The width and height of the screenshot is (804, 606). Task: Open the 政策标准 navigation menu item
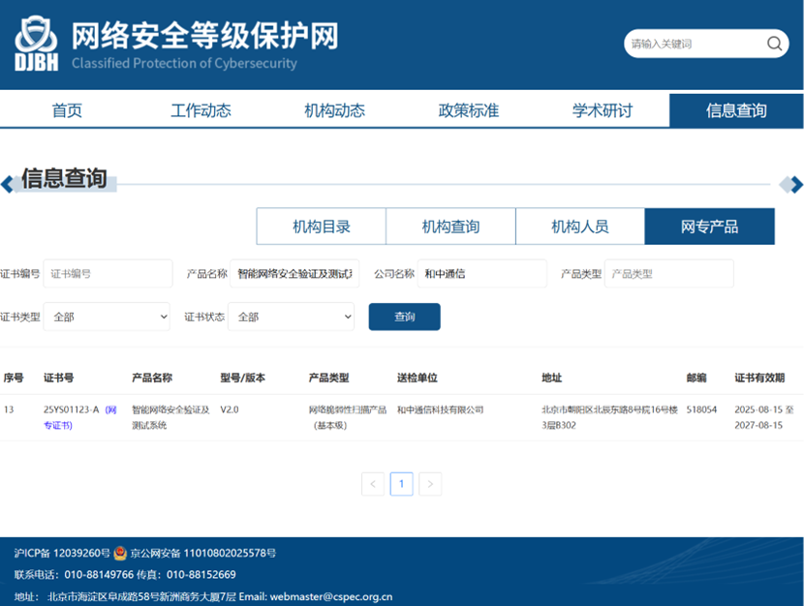(x=469, y=110)
